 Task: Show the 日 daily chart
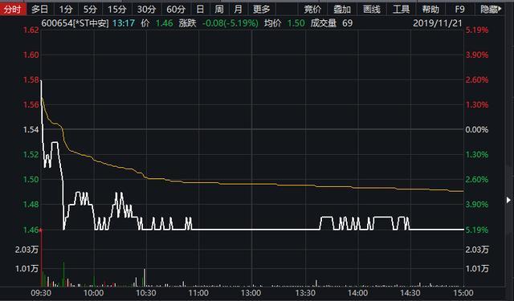point(200,9)
